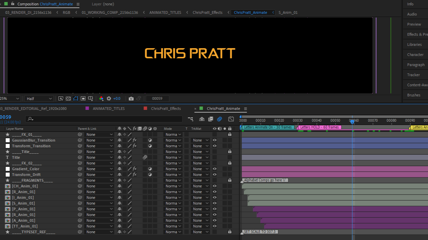The height and width of the screenshot is (240, 428).
Task: Click the +0.0 exposure value
Action: [117, 98]
